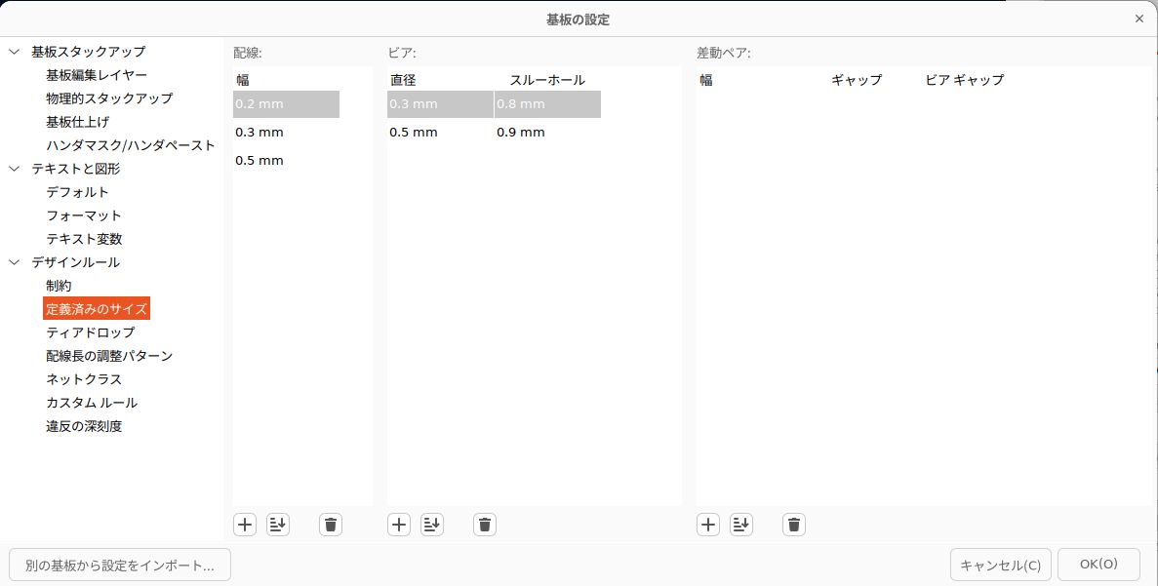Collapse the 基板スタックアップ tree section

click(15, 52)
